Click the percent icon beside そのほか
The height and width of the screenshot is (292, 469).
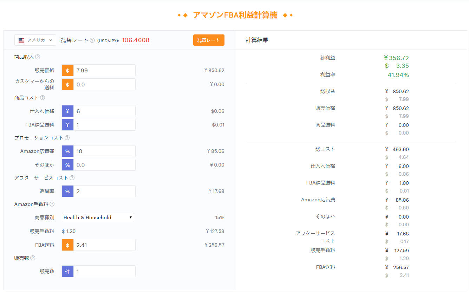[67, 165]
